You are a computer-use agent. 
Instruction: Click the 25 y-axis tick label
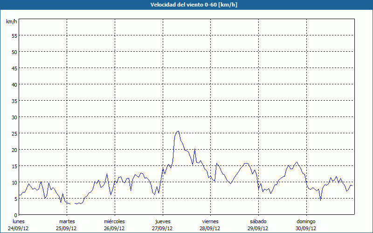coord(14,133)
